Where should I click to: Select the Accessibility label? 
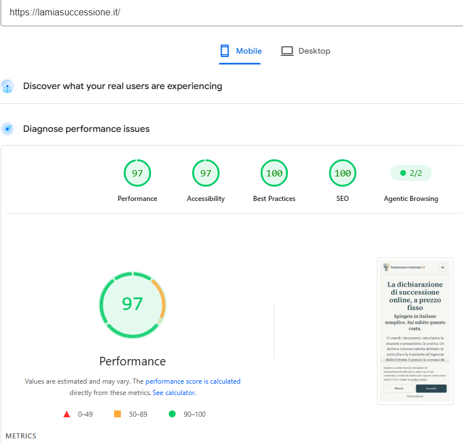(x=206, y=199)
